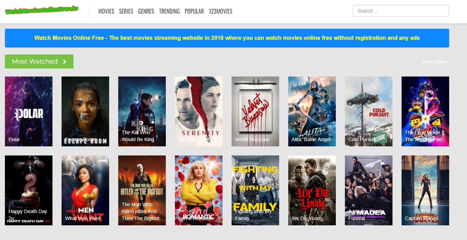Choose the Velvet Buzzsaw poster
The height and width of the screenshot is (240, 467).
(255, 111)
